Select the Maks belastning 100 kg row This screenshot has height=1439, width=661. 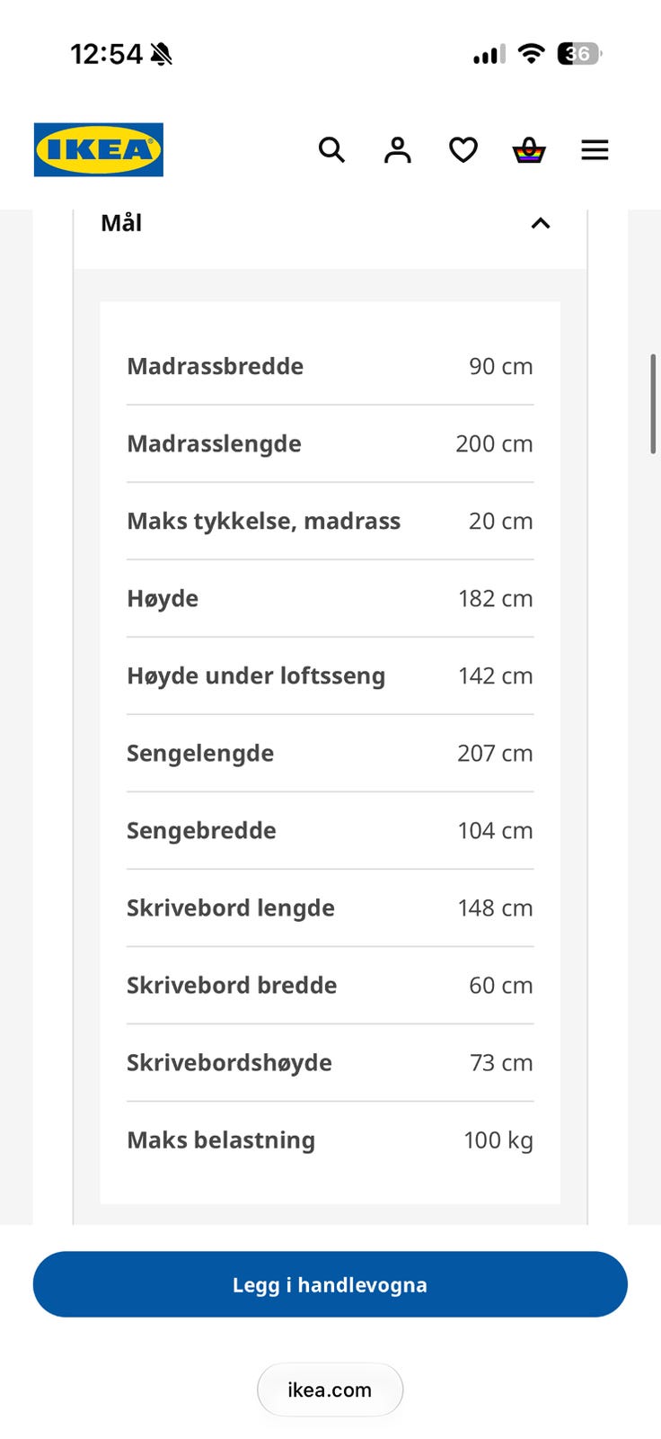[x=330, y=1140]
